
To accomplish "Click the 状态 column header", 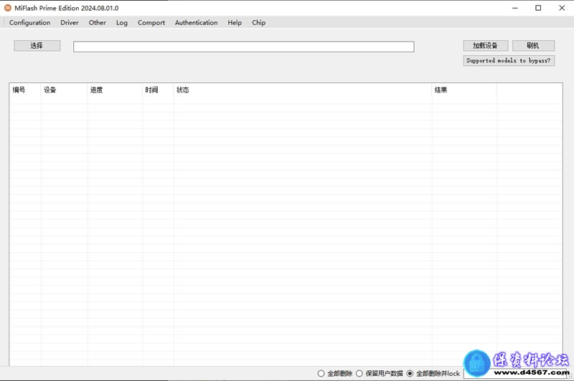I will tap(183, 90).
